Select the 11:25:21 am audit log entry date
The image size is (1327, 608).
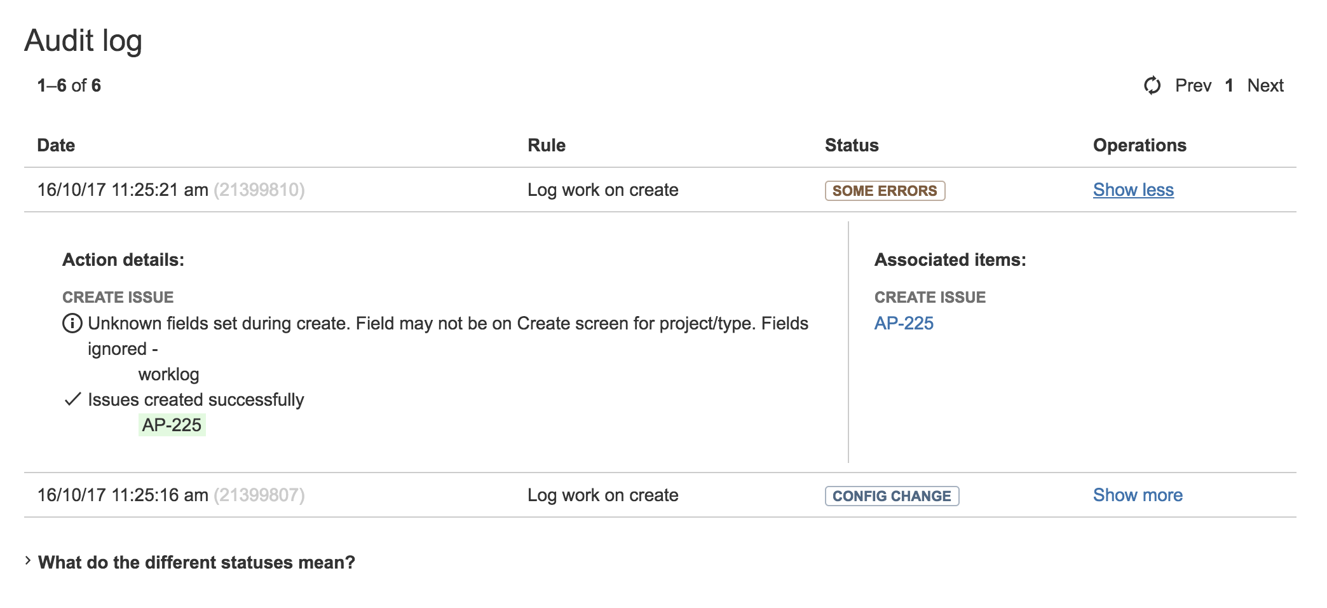(x=123, y=190)
